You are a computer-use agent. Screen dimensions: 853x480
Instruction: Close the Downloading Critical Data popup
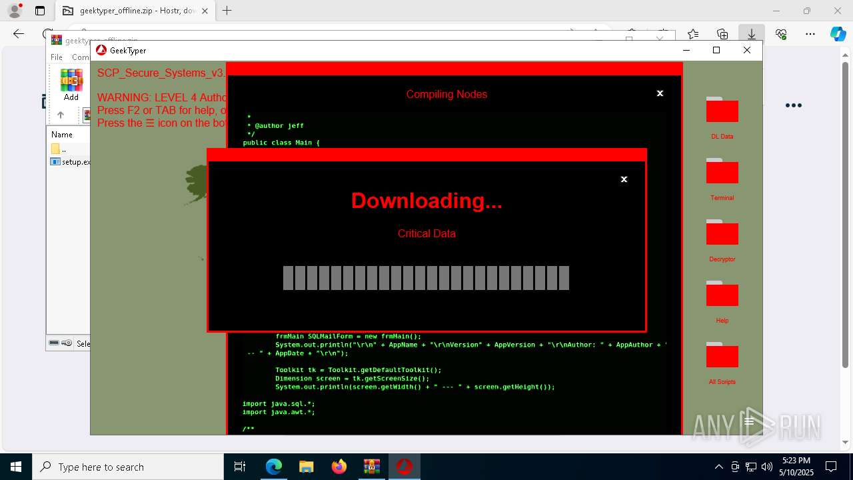click(624, 179)
